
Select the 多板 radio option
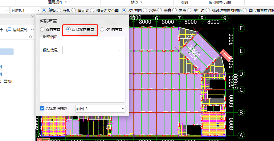pyautogui.click(x=59, y=10)
